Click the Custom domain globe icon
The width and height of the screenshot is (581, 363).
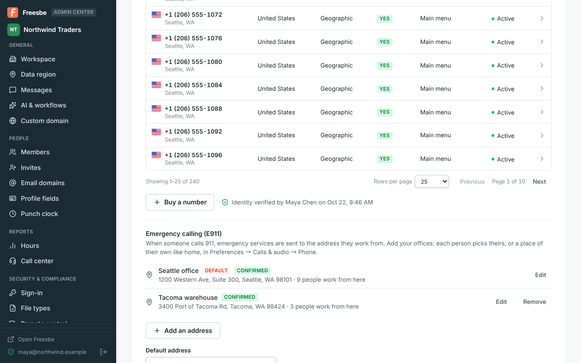pyautogui.click(x=13, y=121)
